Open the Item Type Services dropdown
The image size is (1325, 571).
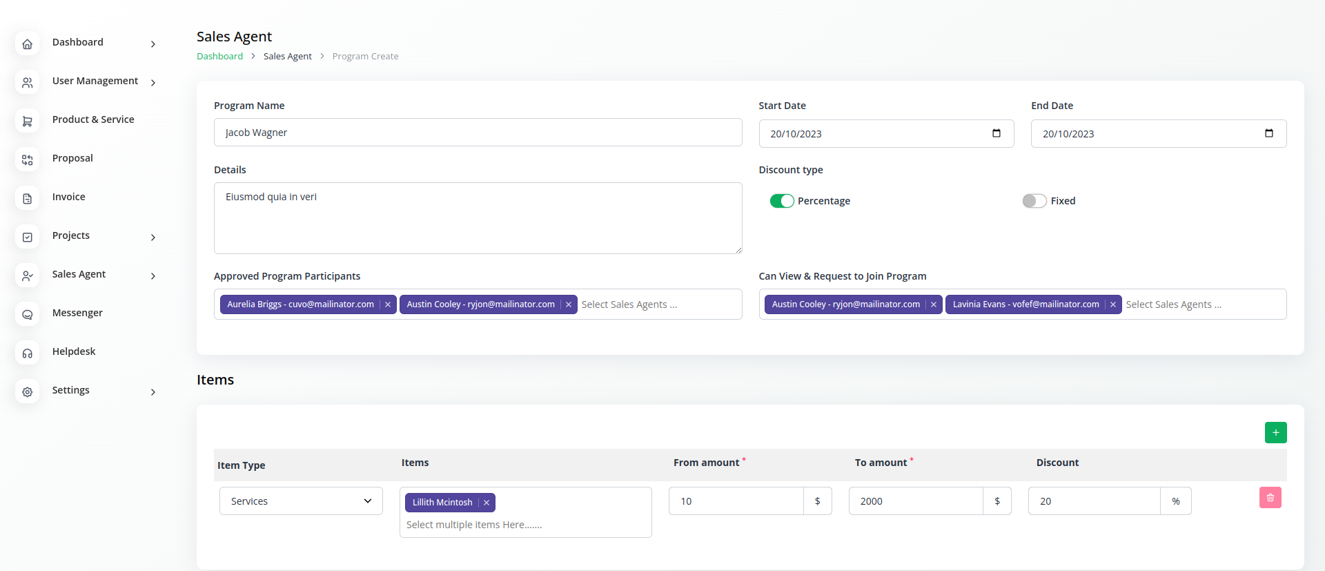click(x=301, y=501)
